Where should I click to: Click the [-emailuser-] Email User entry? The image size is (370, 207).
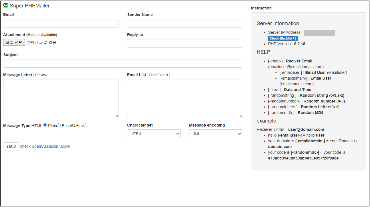point(313,72)
